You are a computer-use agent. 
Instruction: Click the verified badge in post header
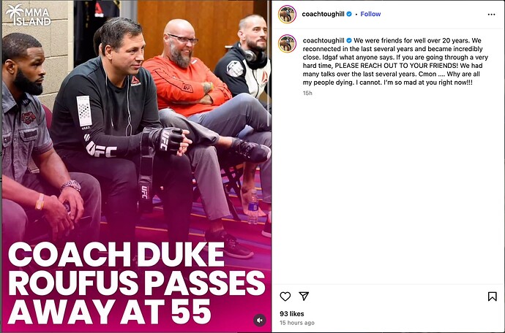coord(349,14)
